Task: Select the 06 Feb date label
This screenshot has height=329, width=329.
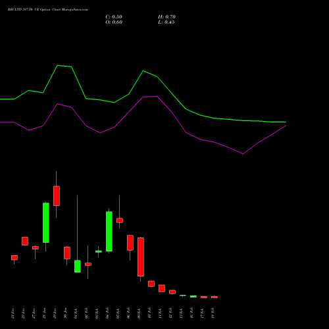Action: click(x=128, y=313)
